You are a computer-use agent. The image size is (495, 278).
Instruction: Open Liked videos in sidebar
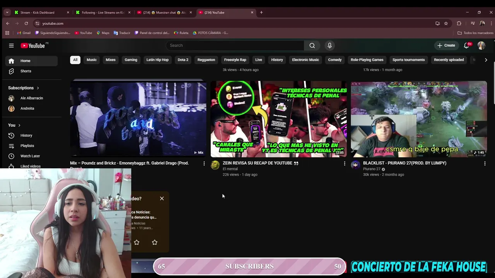point(31,166)
